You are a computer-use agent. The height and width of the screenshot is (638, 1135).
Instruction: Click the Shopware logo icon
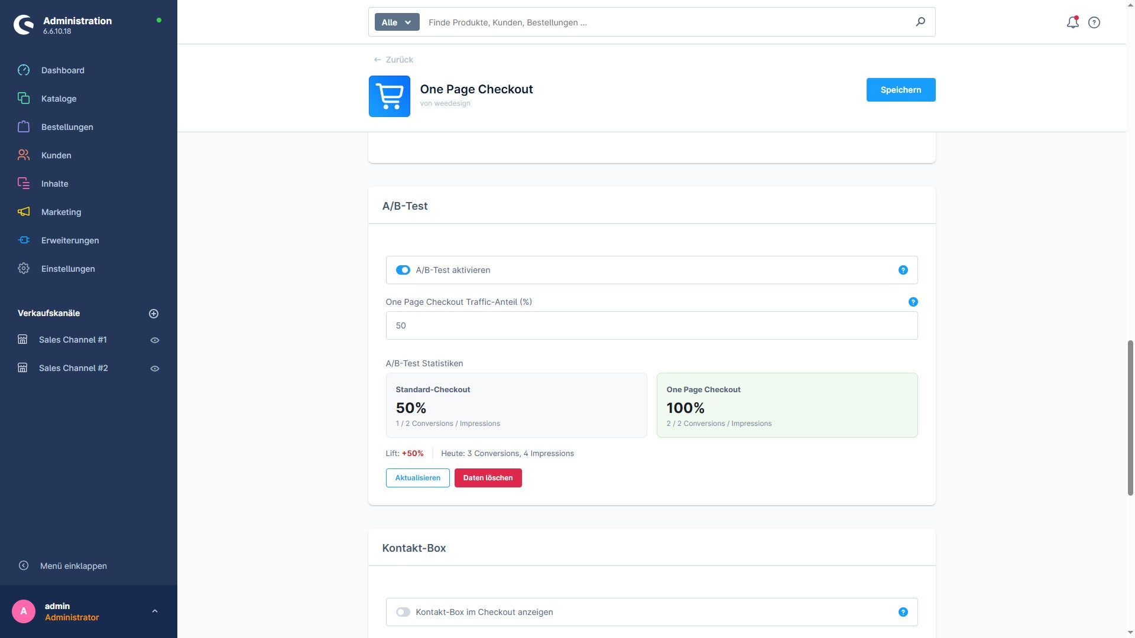24,25
